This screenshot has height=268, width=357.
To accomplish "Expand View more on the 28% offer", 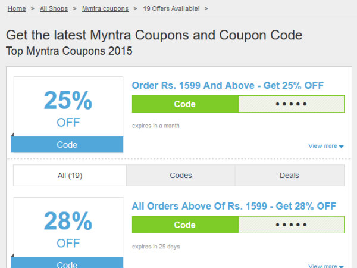I will tap(322, 266).
